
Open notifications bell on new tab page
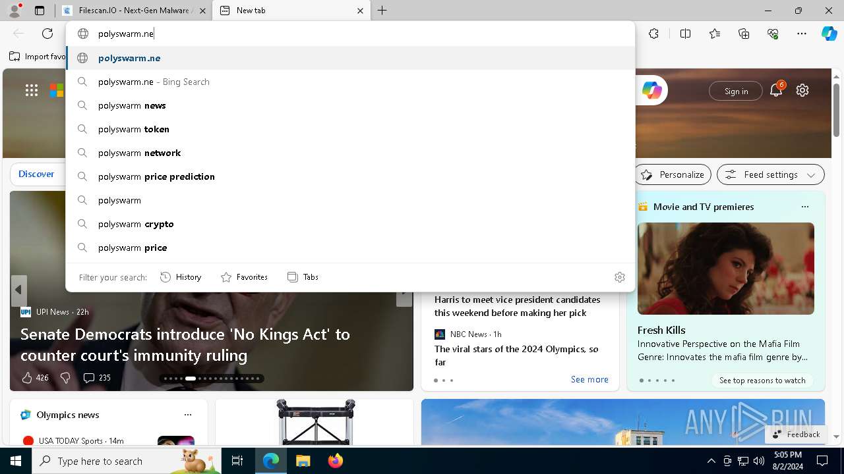coord(776,91)
